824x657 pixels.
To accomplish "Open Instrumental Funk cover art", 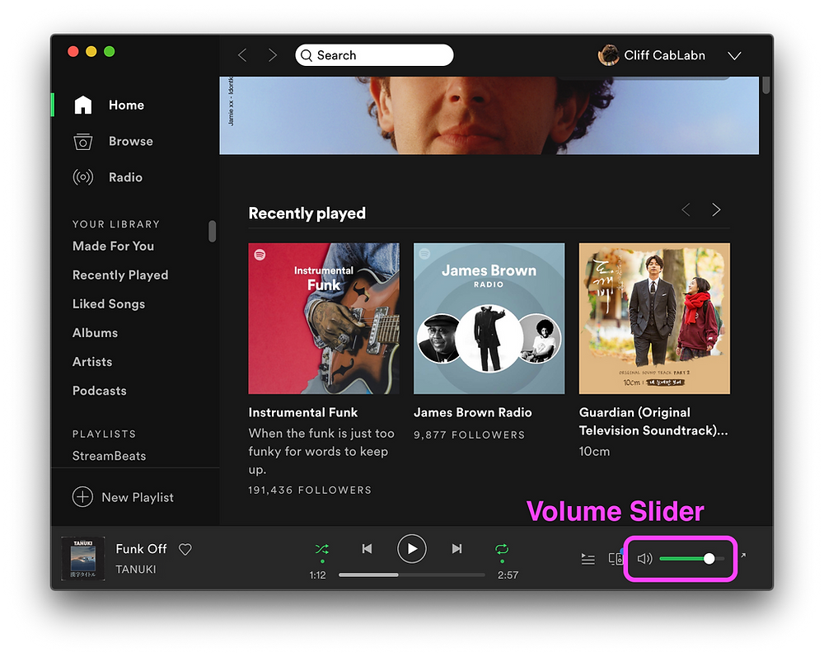I will coord(324,318).
